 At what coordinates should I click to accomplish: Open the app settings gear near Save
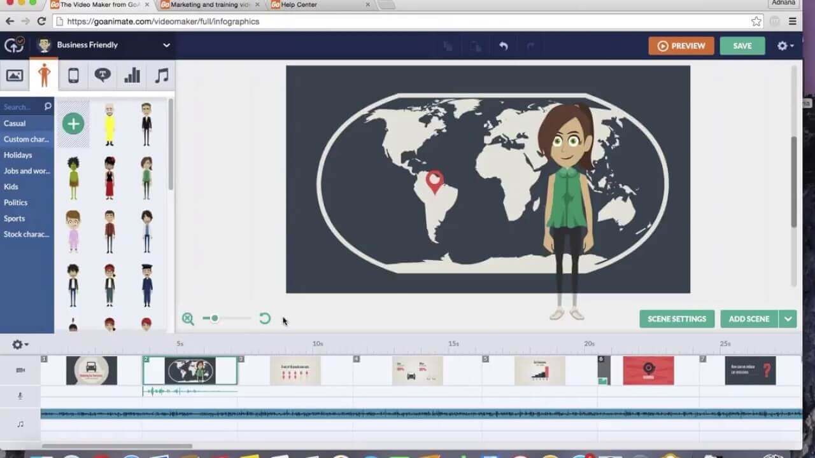point(784,46)
